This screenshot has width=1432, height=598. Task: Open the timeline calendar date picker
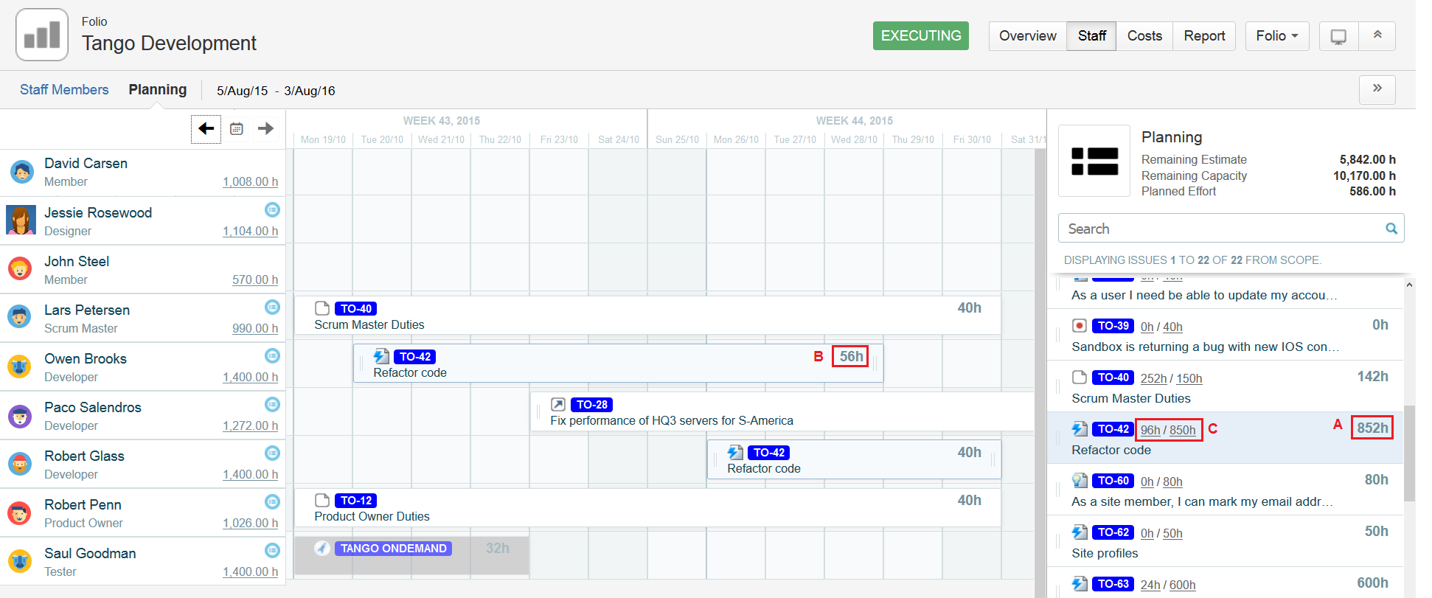point(237,129)
